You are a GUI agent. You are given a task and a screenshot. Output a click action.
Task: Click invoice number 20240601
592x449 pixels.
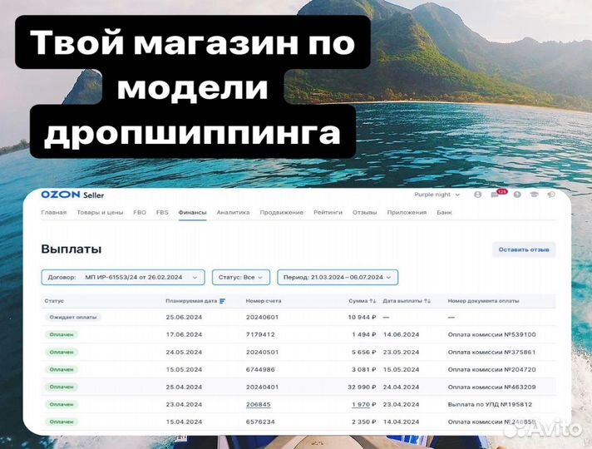tap(263, 317)
